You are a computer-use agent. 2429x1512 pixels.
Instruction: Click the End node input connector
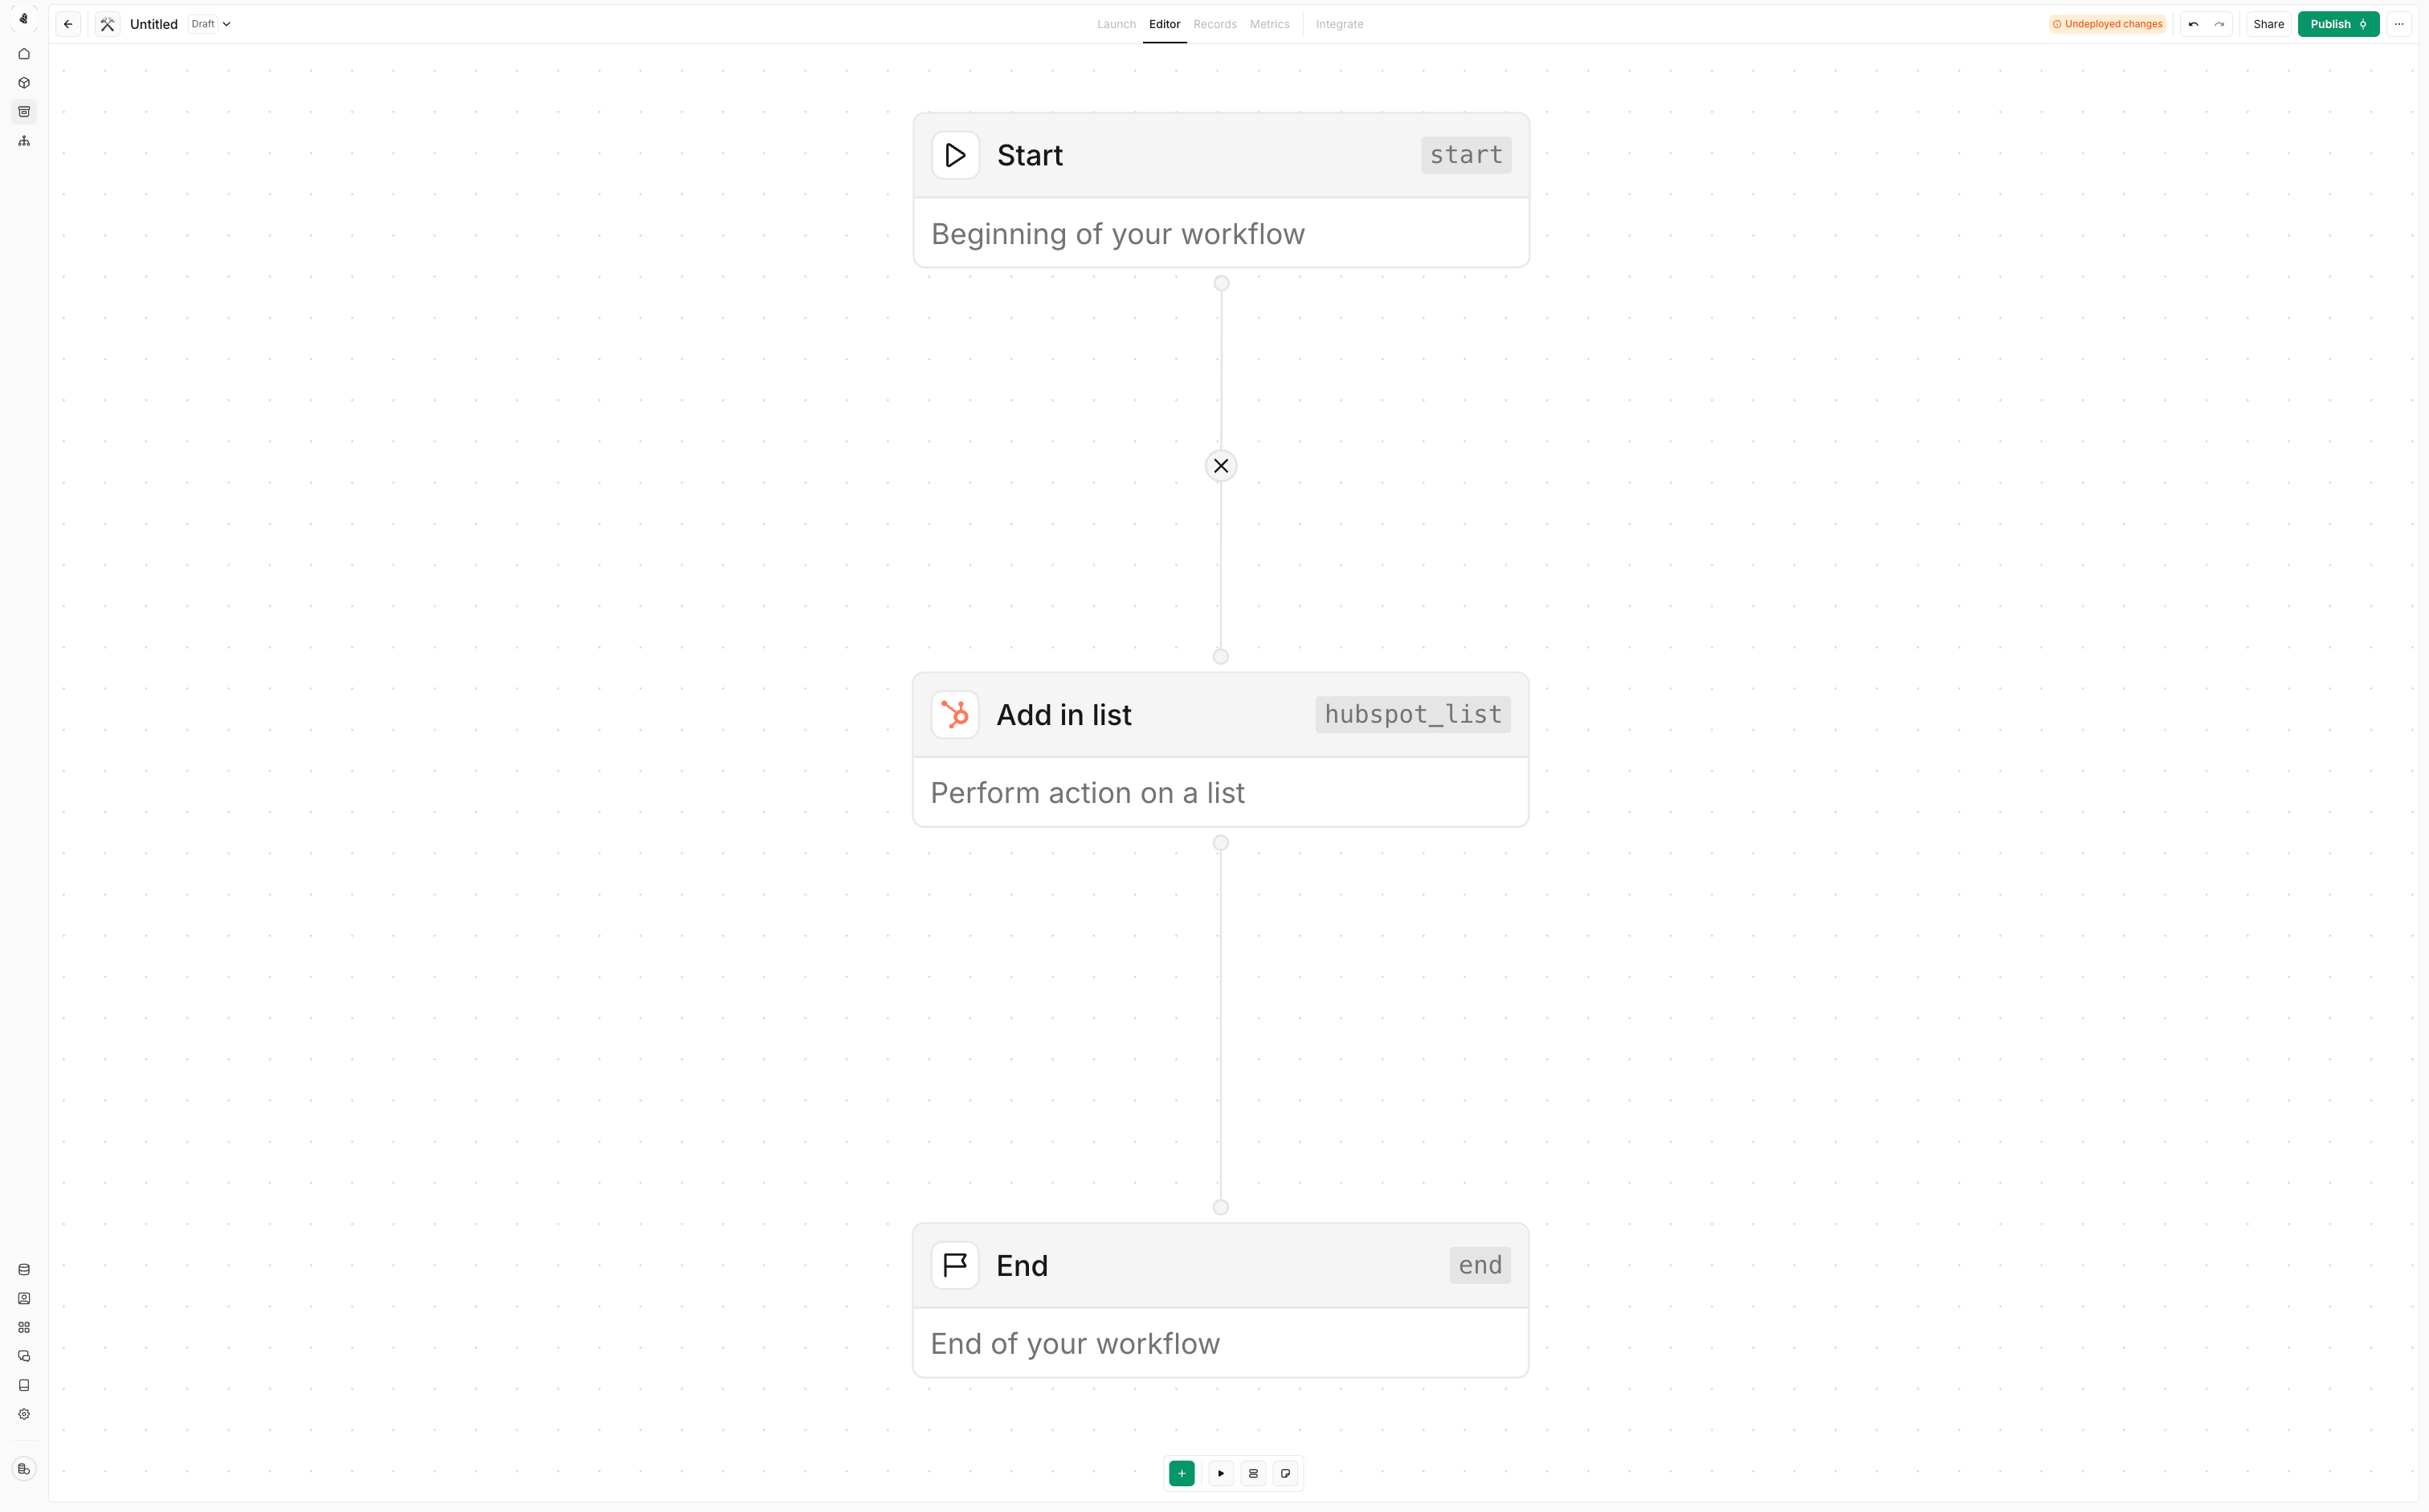1220,1208
